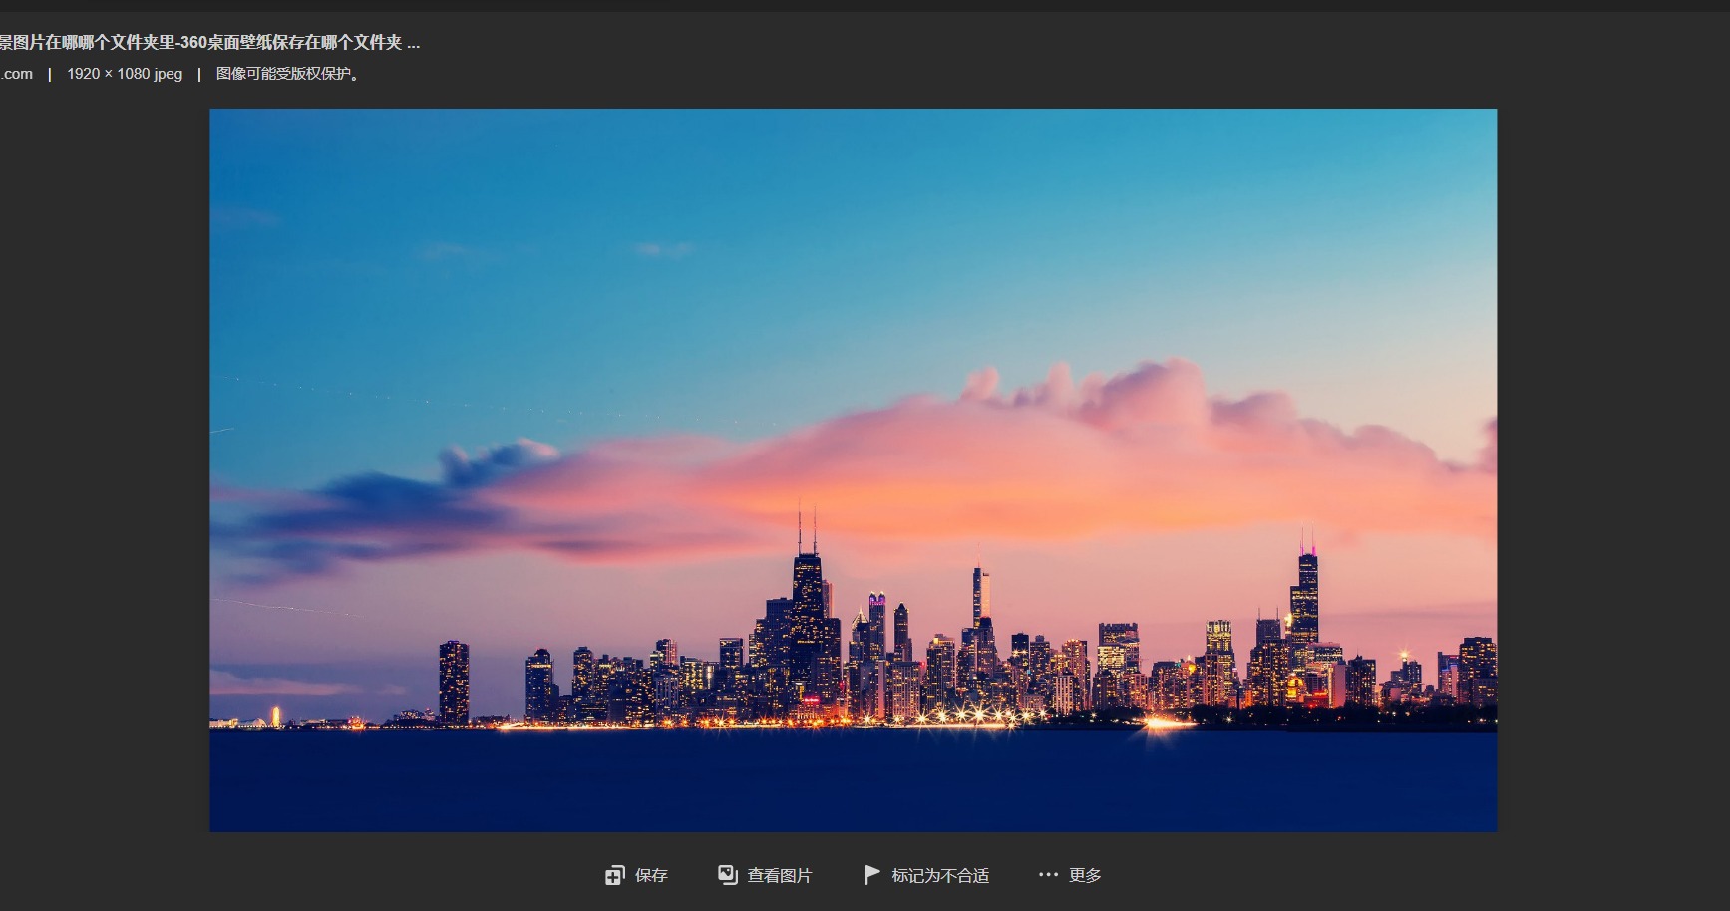Click the 图像可能受版权保护 copyright notice
The width and height of the screenshot is (1730, 911).
[289, 74]
